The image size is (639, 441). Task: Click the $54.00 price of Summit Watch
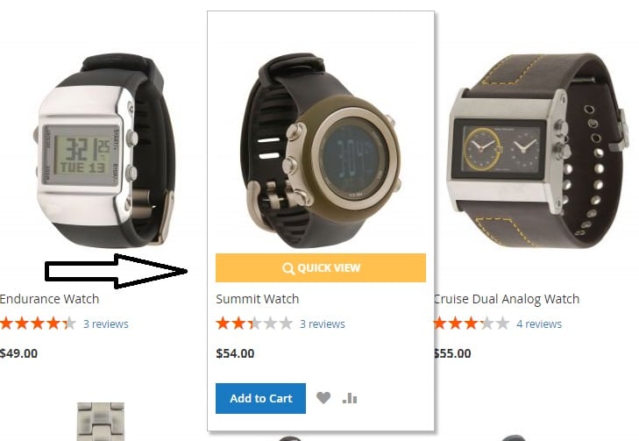click(235, 353)
